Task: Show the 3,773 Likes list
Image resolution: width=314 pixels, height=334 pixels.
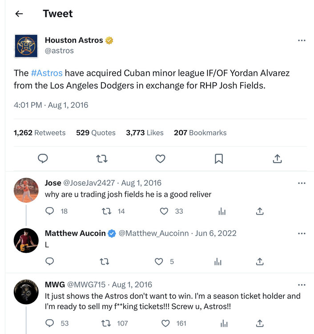Action: (x=145, y=133)
